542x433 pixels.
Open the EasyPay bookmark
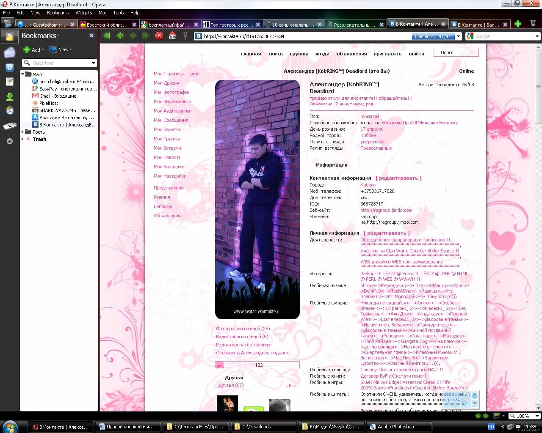(64, 89)
